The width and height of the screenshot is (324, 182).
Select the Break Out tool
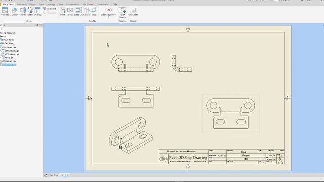78,11
